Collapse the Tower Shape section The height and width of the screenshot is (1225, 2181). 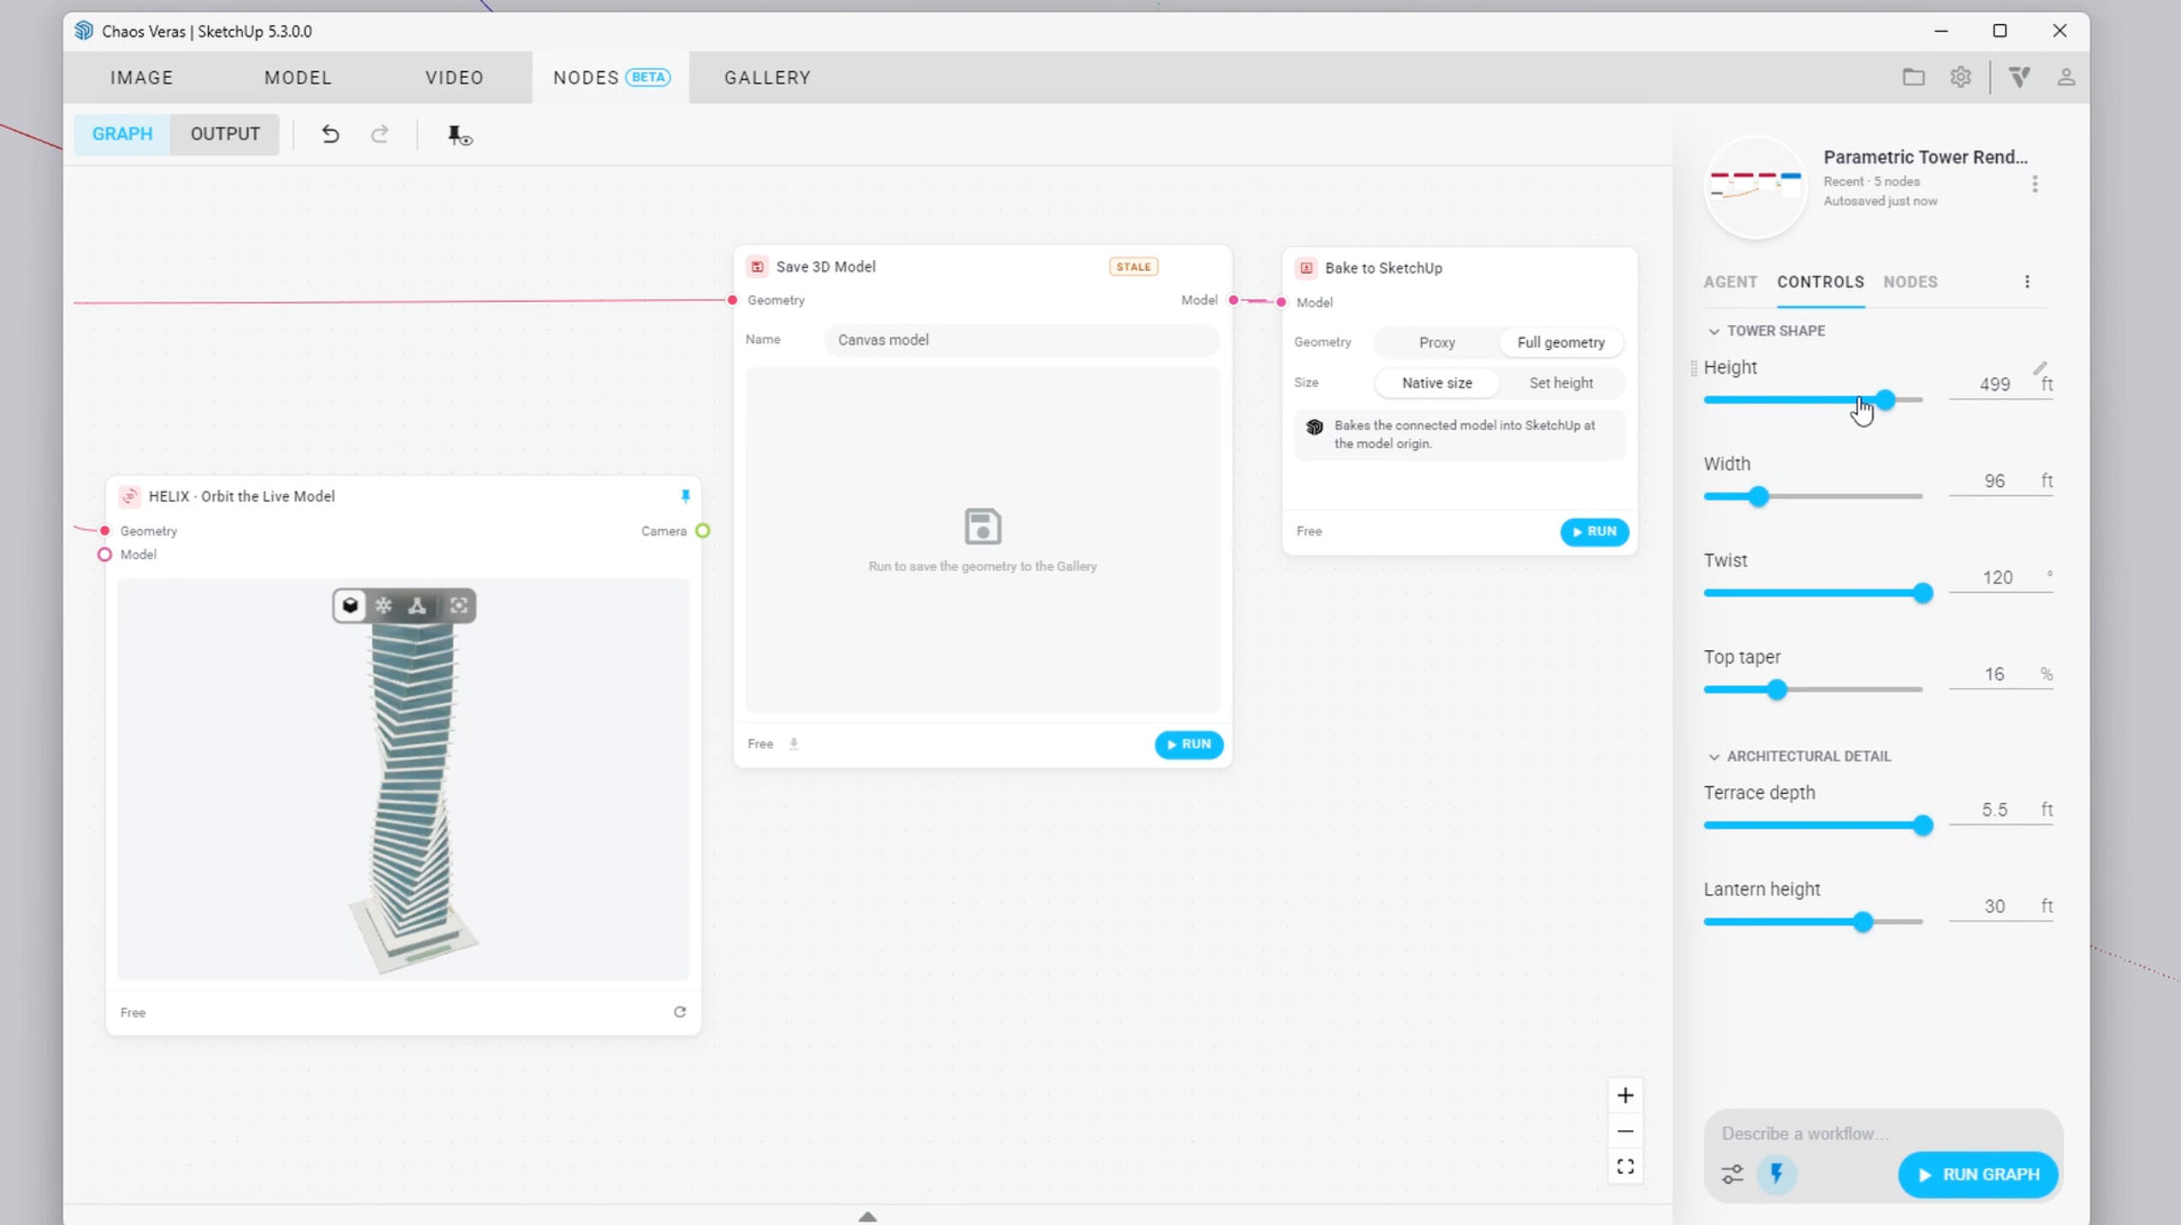click(1714, 331)
